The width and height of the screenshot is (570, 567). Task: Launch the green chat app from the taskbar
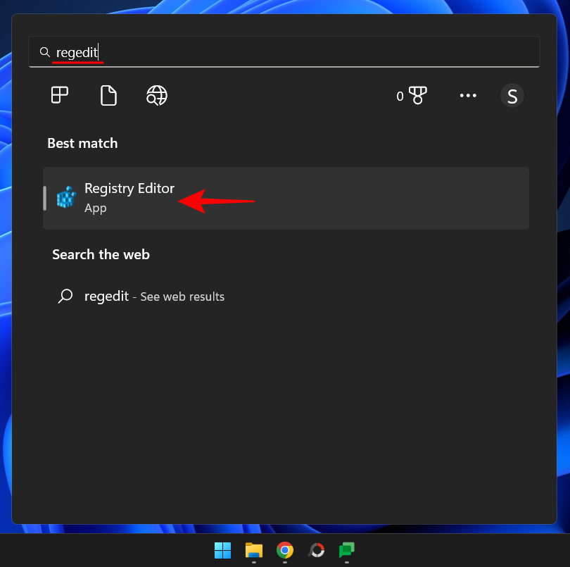click(x=346, y=551)
